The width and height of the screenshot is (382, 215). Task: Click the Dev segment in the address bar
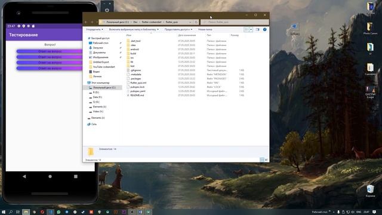(x=135, y=22)
